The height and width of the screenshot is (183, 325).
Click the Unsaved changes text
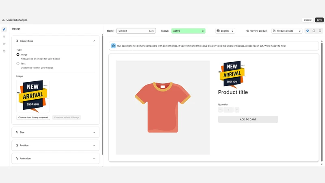[17, 20]
